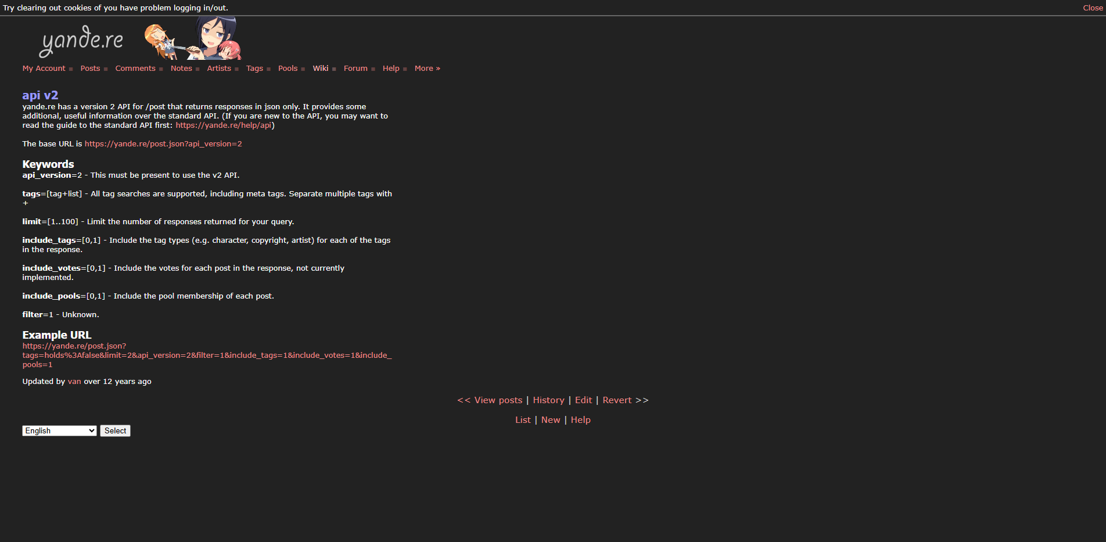Expand the Tags submenu arrow
The width and height of the screenshot is (1106, 542).
[x=269, y=69]
